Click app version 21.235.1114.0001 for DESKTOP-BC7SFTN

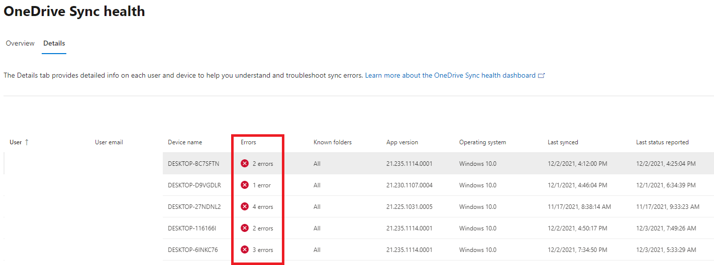pyautogui.click(x=410, y=164)
